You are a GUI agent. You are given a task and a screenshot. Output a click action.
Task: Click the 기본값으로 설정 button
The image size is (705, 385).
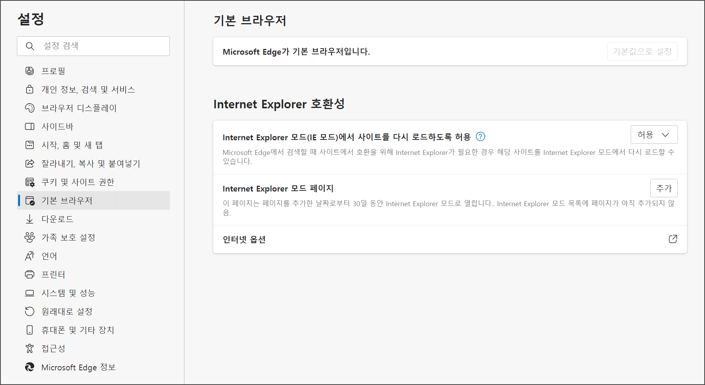click(642, 51)
